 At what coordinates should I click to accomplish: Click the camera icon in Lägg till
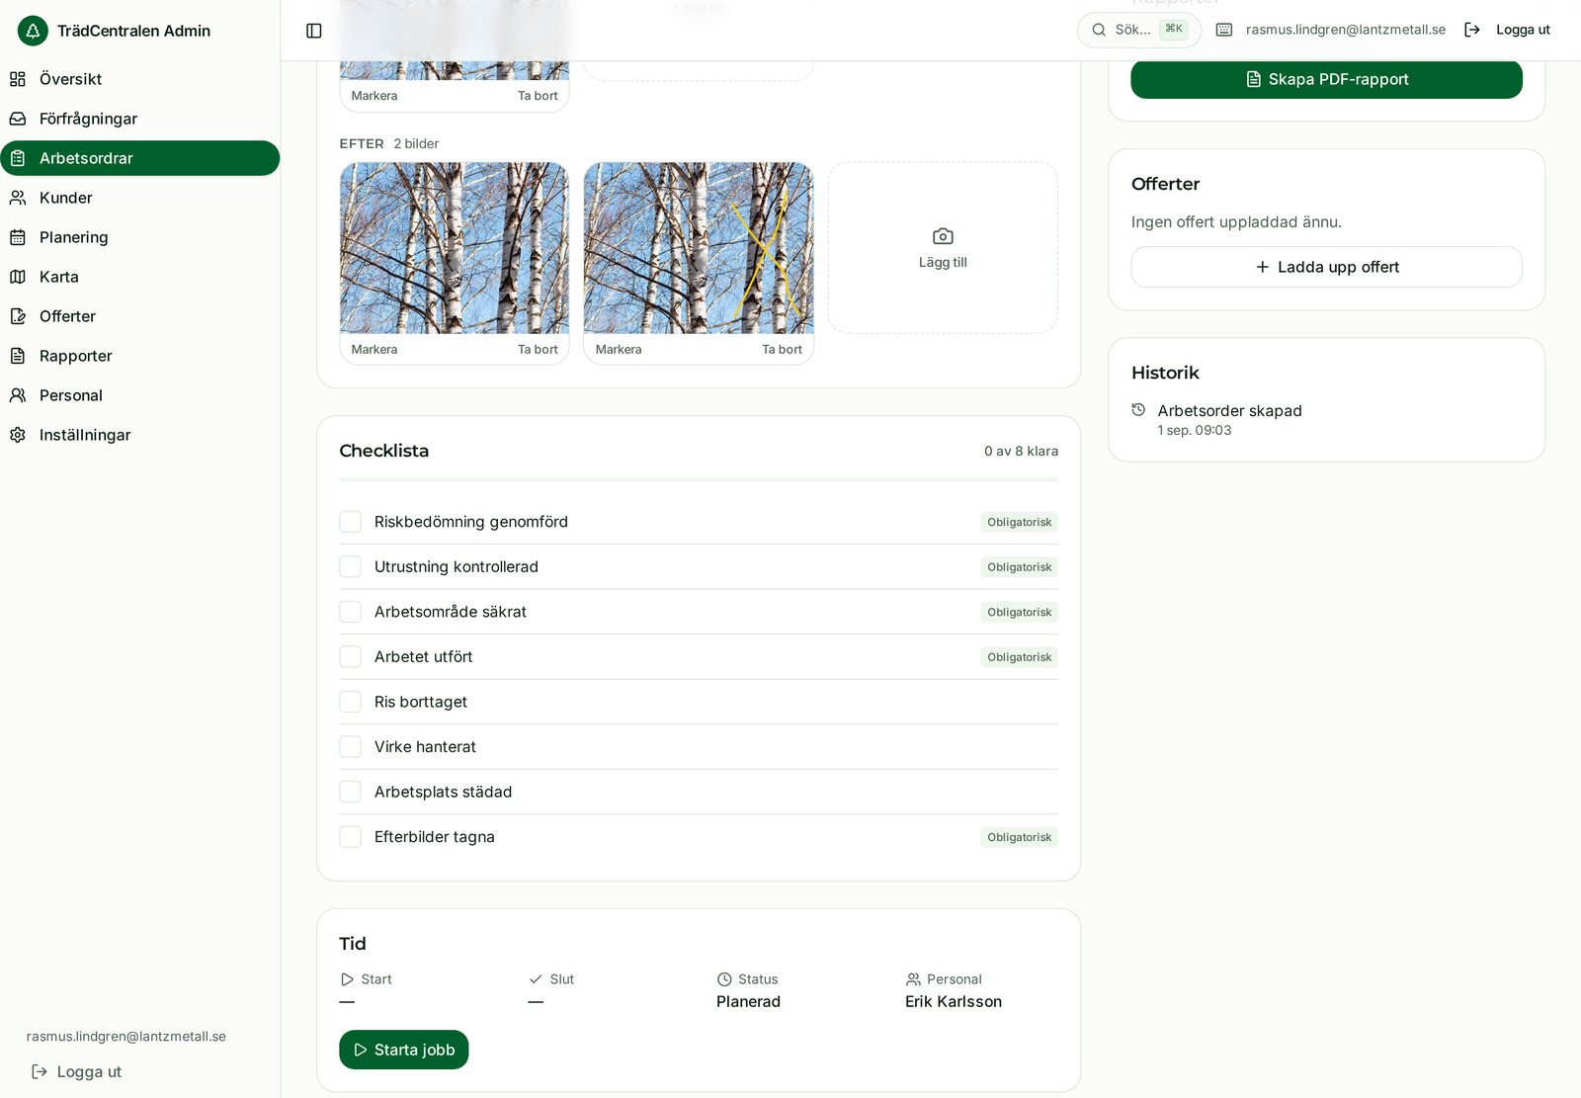(943, 236)
